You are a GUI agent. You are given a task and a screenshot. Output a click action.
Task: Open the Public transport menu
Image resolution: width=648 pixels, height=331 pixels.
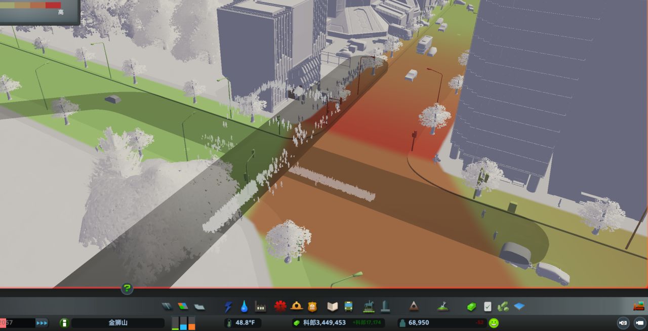tap(349, 306)
